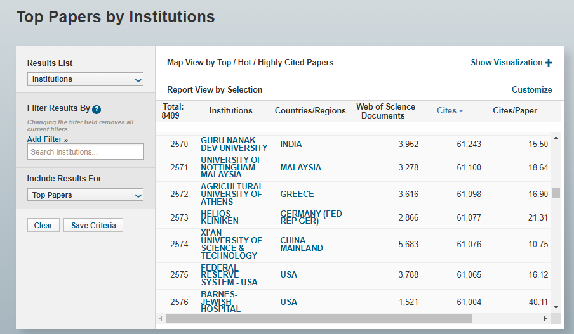Viewport: 574px width, 334px height.
Task: Click the horizontal scrollbar thumb
Action: tap(319, 319)
